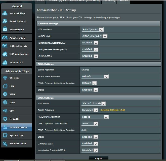Expand the ANNEX Mode dropdown
166x161 pixels.
[95, 36]
